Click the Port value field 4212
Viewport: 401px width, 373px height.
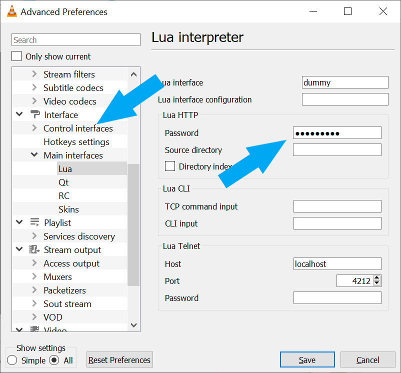pyautogui.click(x=354, y=281)
